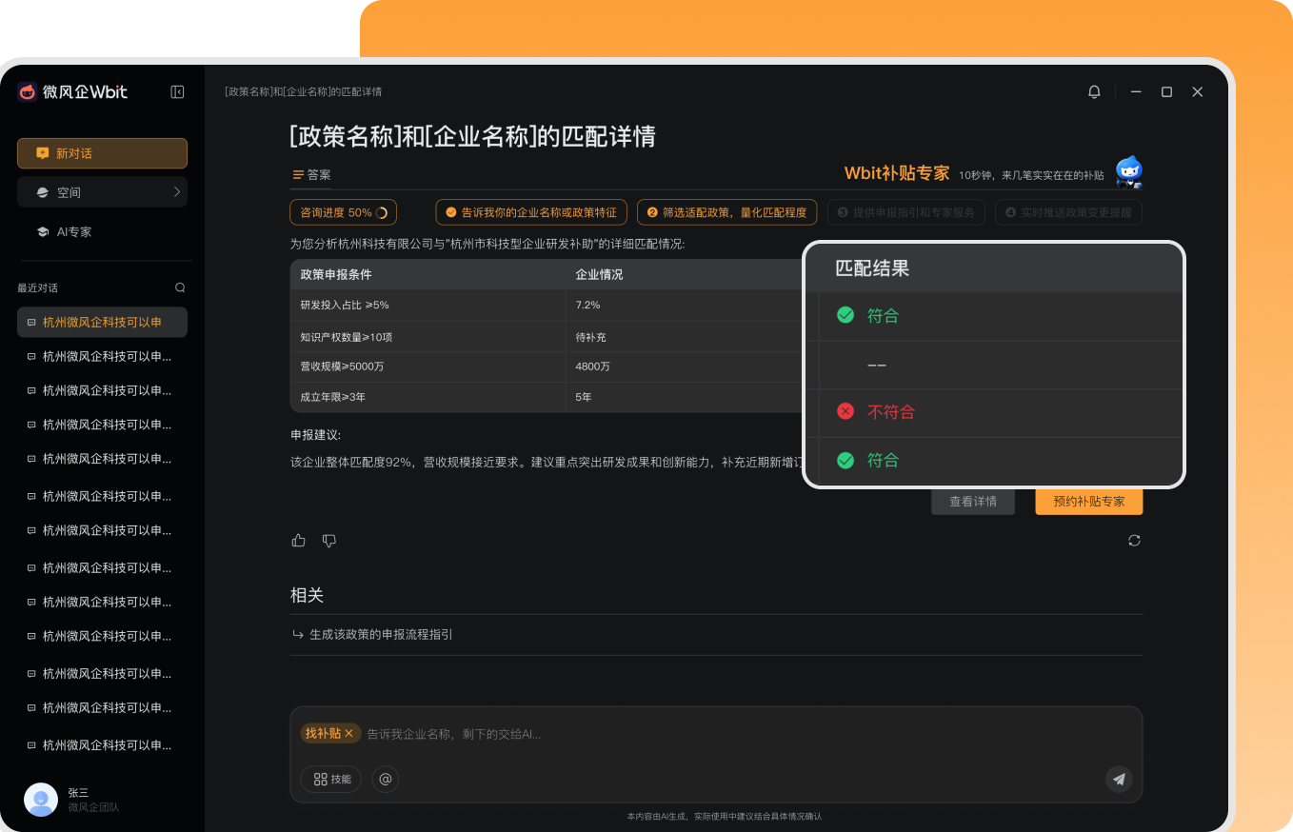This screenshot has width=1293, height=832.
Task: Click the 查看详情 button
Action: tap(972, 501)
